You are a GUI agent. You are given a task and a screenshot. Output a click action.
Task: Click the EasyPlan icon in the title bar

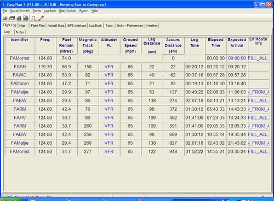(x=4, y=4)
